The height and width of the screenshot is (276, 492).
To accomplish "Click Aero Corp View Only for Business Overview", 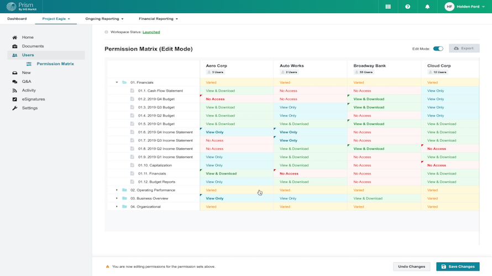I will point(237,198).
